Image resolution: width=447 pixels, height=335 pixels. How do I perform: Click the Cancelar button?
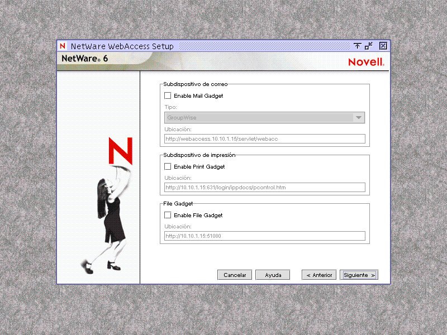(x=235, y=275)
